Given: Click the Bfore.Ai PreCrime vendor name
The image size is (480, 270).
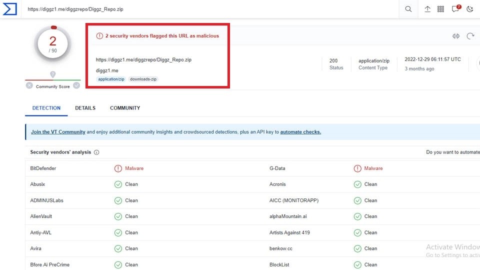Looking at the screenshot, I should coord(50,265).
